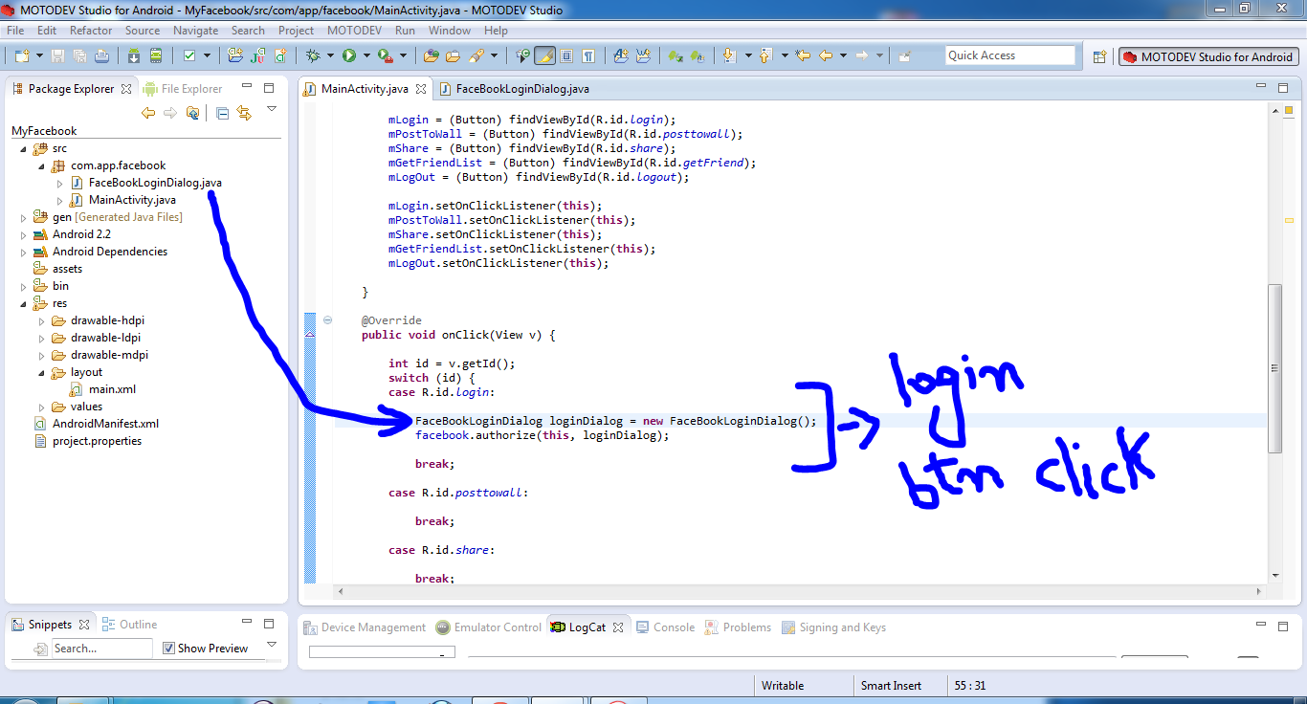Click editor scrollbar down arrow

pos(1274,576)
